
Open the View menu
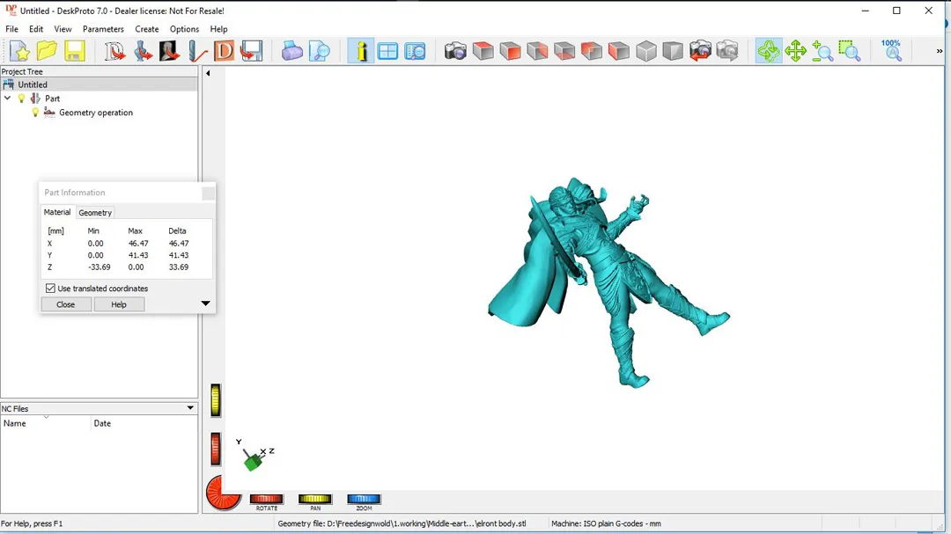coord(63,29)
